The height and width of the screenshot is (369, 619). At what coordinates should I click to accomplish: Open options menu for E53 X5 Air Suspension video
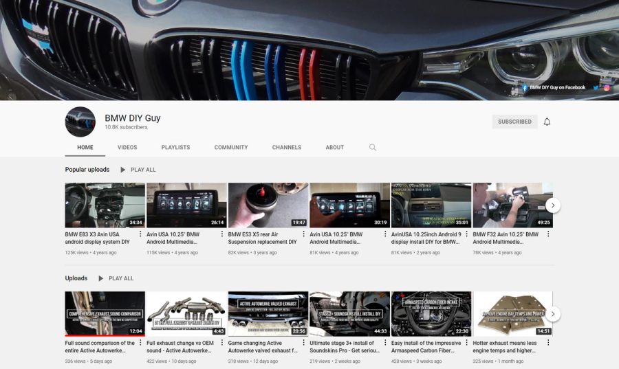(303, 234)
